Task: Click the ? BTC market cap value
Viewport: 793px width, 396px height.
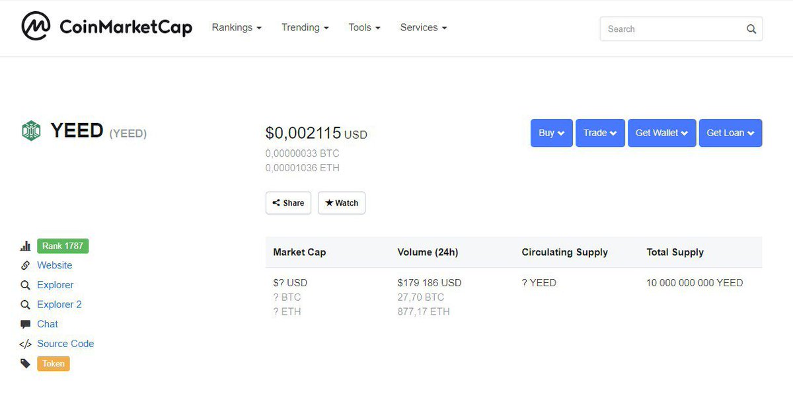Action: click(x=287, y=297)
